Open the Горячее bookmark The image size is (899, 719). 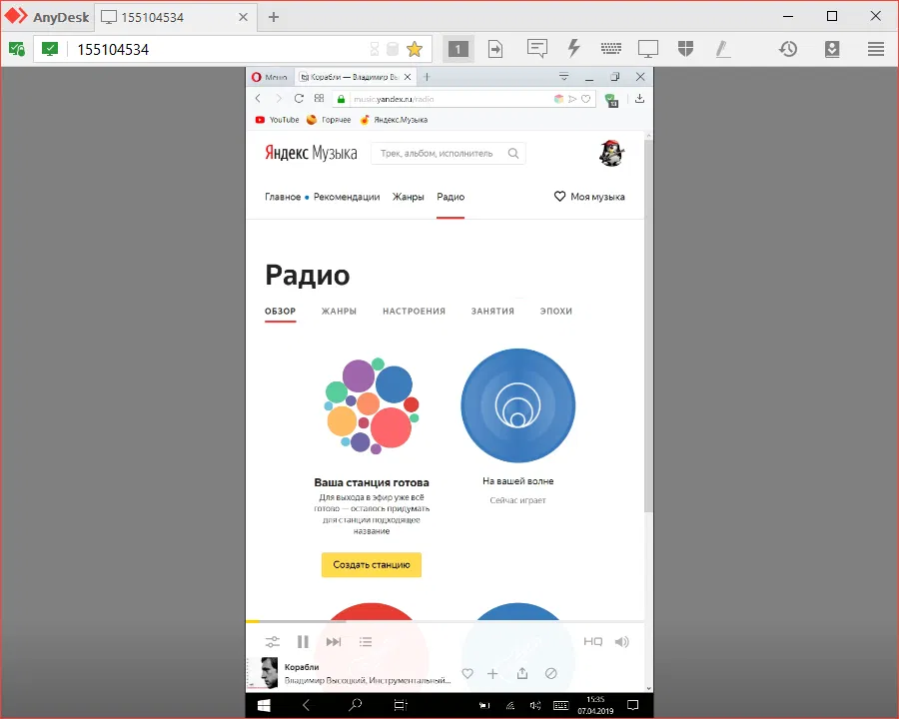pyautogui.click(x=329, y=120)
